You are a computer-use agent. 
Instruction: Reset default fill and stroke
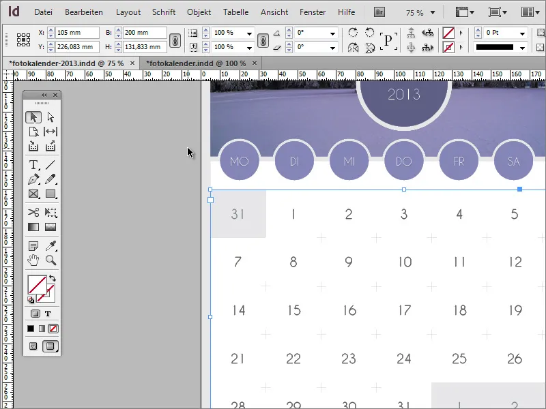pyautogui.click(x=31, y=300)
